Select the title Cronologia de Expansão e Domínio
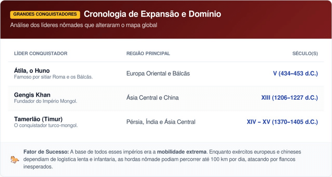 click(152, 14)
